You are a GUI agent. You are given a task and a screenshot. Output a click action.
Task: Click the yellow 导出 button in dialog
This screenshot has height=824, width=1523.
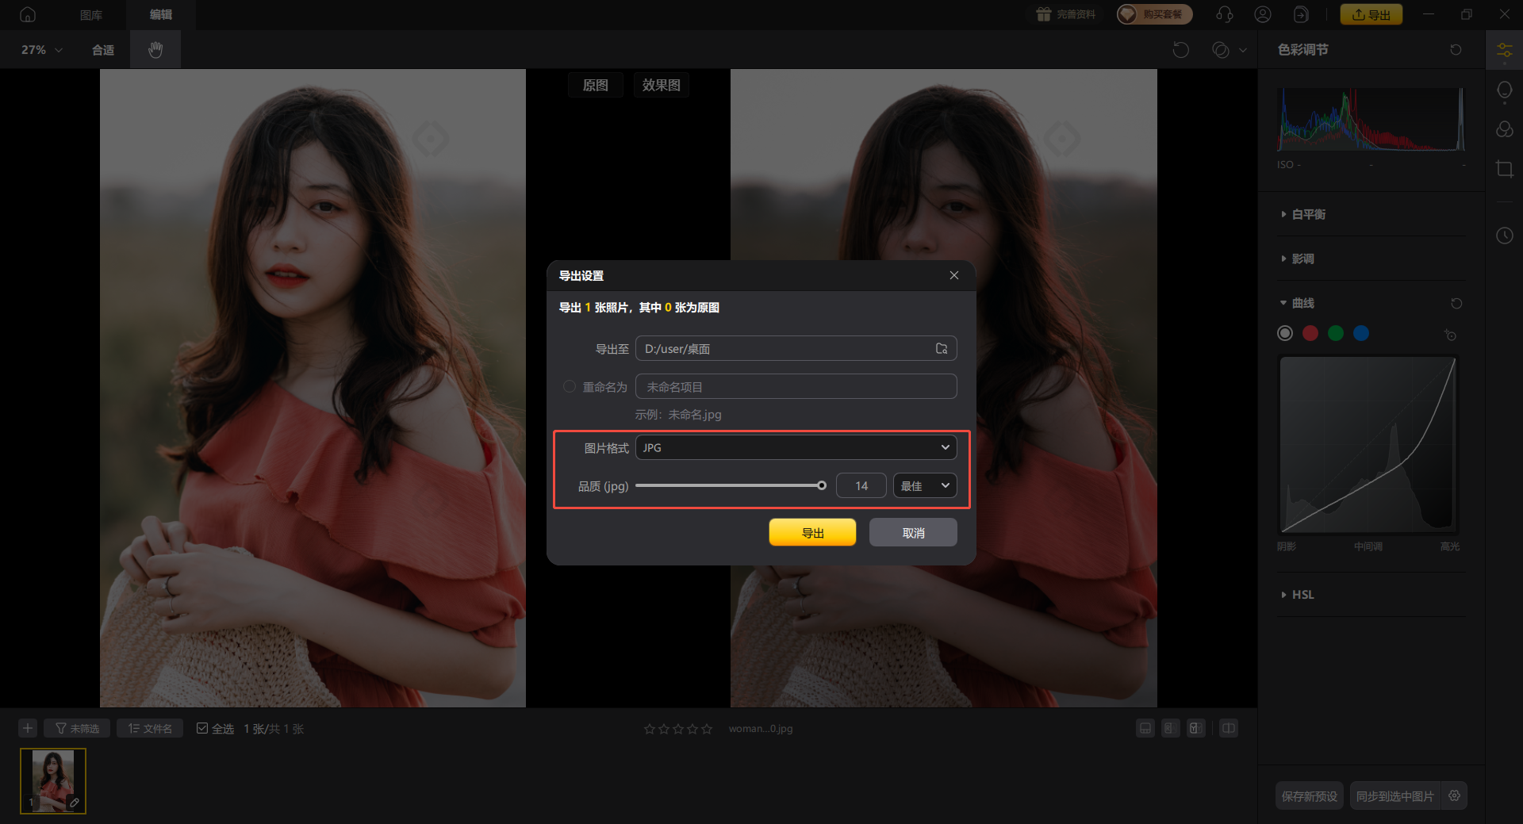click(812, 533)
